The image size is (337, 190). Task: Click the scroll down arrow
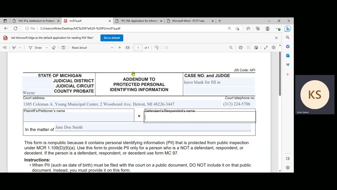click(280, 171)
